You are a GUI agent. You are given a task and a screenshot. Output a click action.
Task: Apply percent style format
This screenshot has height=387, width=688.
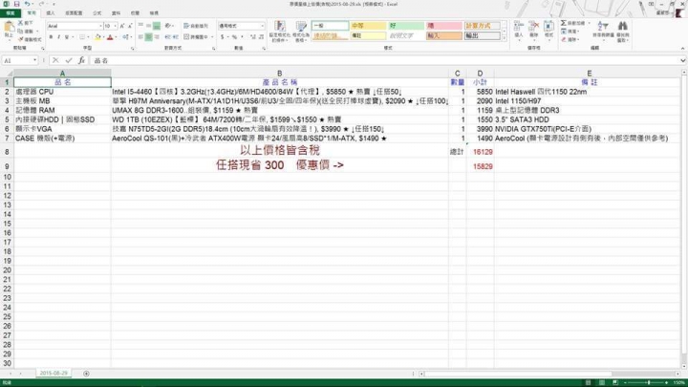click(234, 37)
